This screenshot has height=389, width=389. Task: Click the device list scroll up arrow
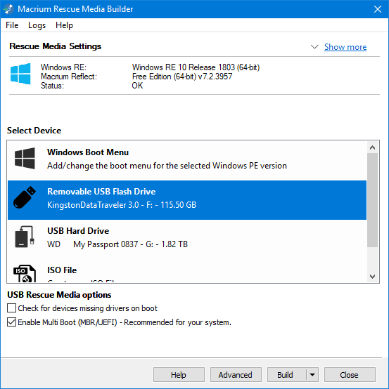[x=372, y=147]
